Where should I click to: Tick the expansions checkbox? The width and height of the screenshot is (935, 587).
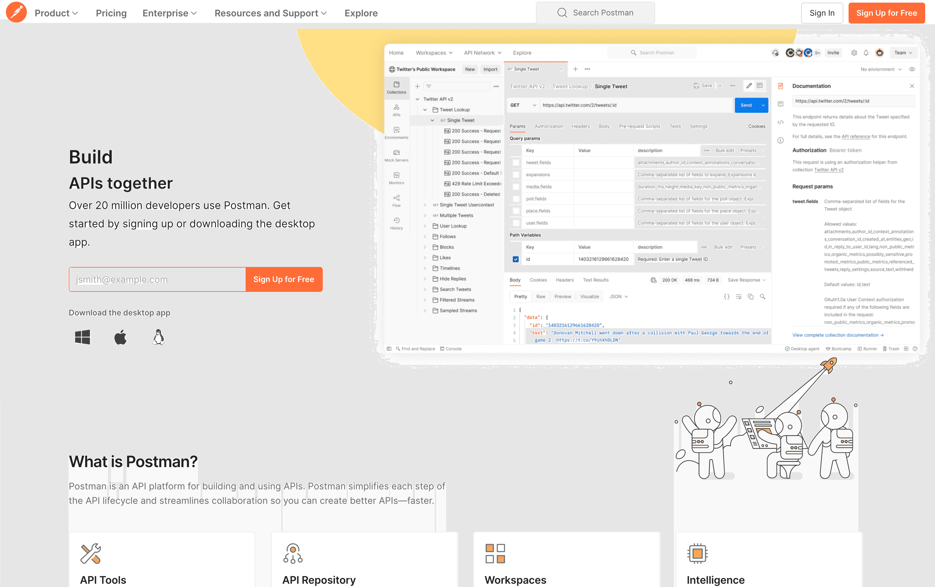point(516,175)
